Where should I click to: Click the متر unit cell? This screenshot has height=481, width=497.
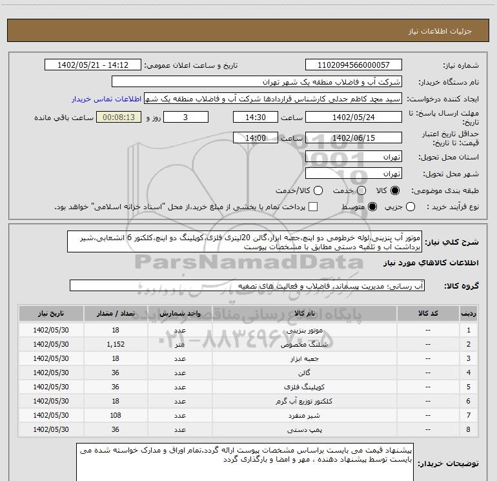point(179,344)
